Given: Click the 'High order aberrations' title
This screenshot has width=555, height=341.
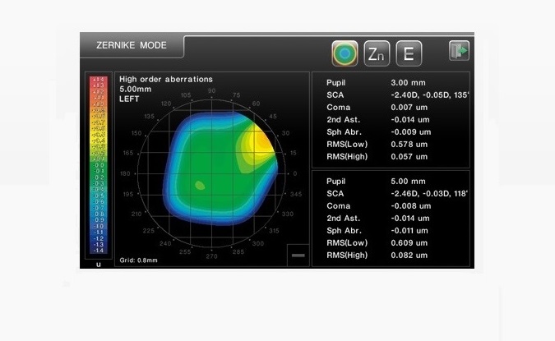Looking at the screenshot, I should (x=166, y=79).
